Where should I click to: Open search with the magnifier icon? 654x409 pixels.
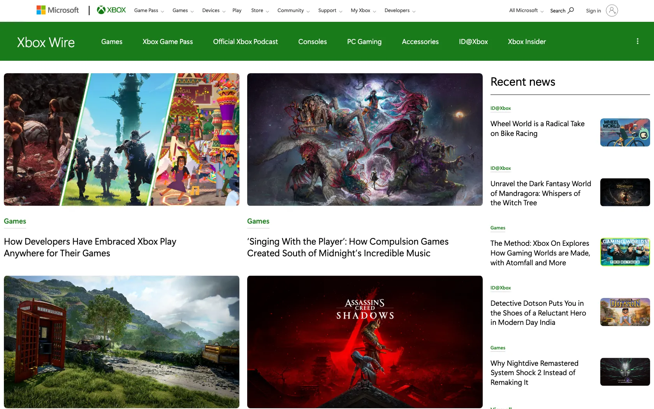point(571,10)
